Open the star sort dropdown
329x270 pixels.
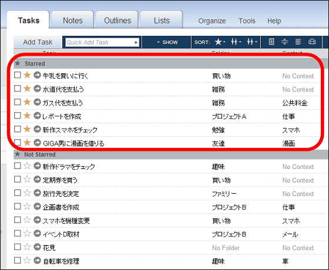coord(220,42)
